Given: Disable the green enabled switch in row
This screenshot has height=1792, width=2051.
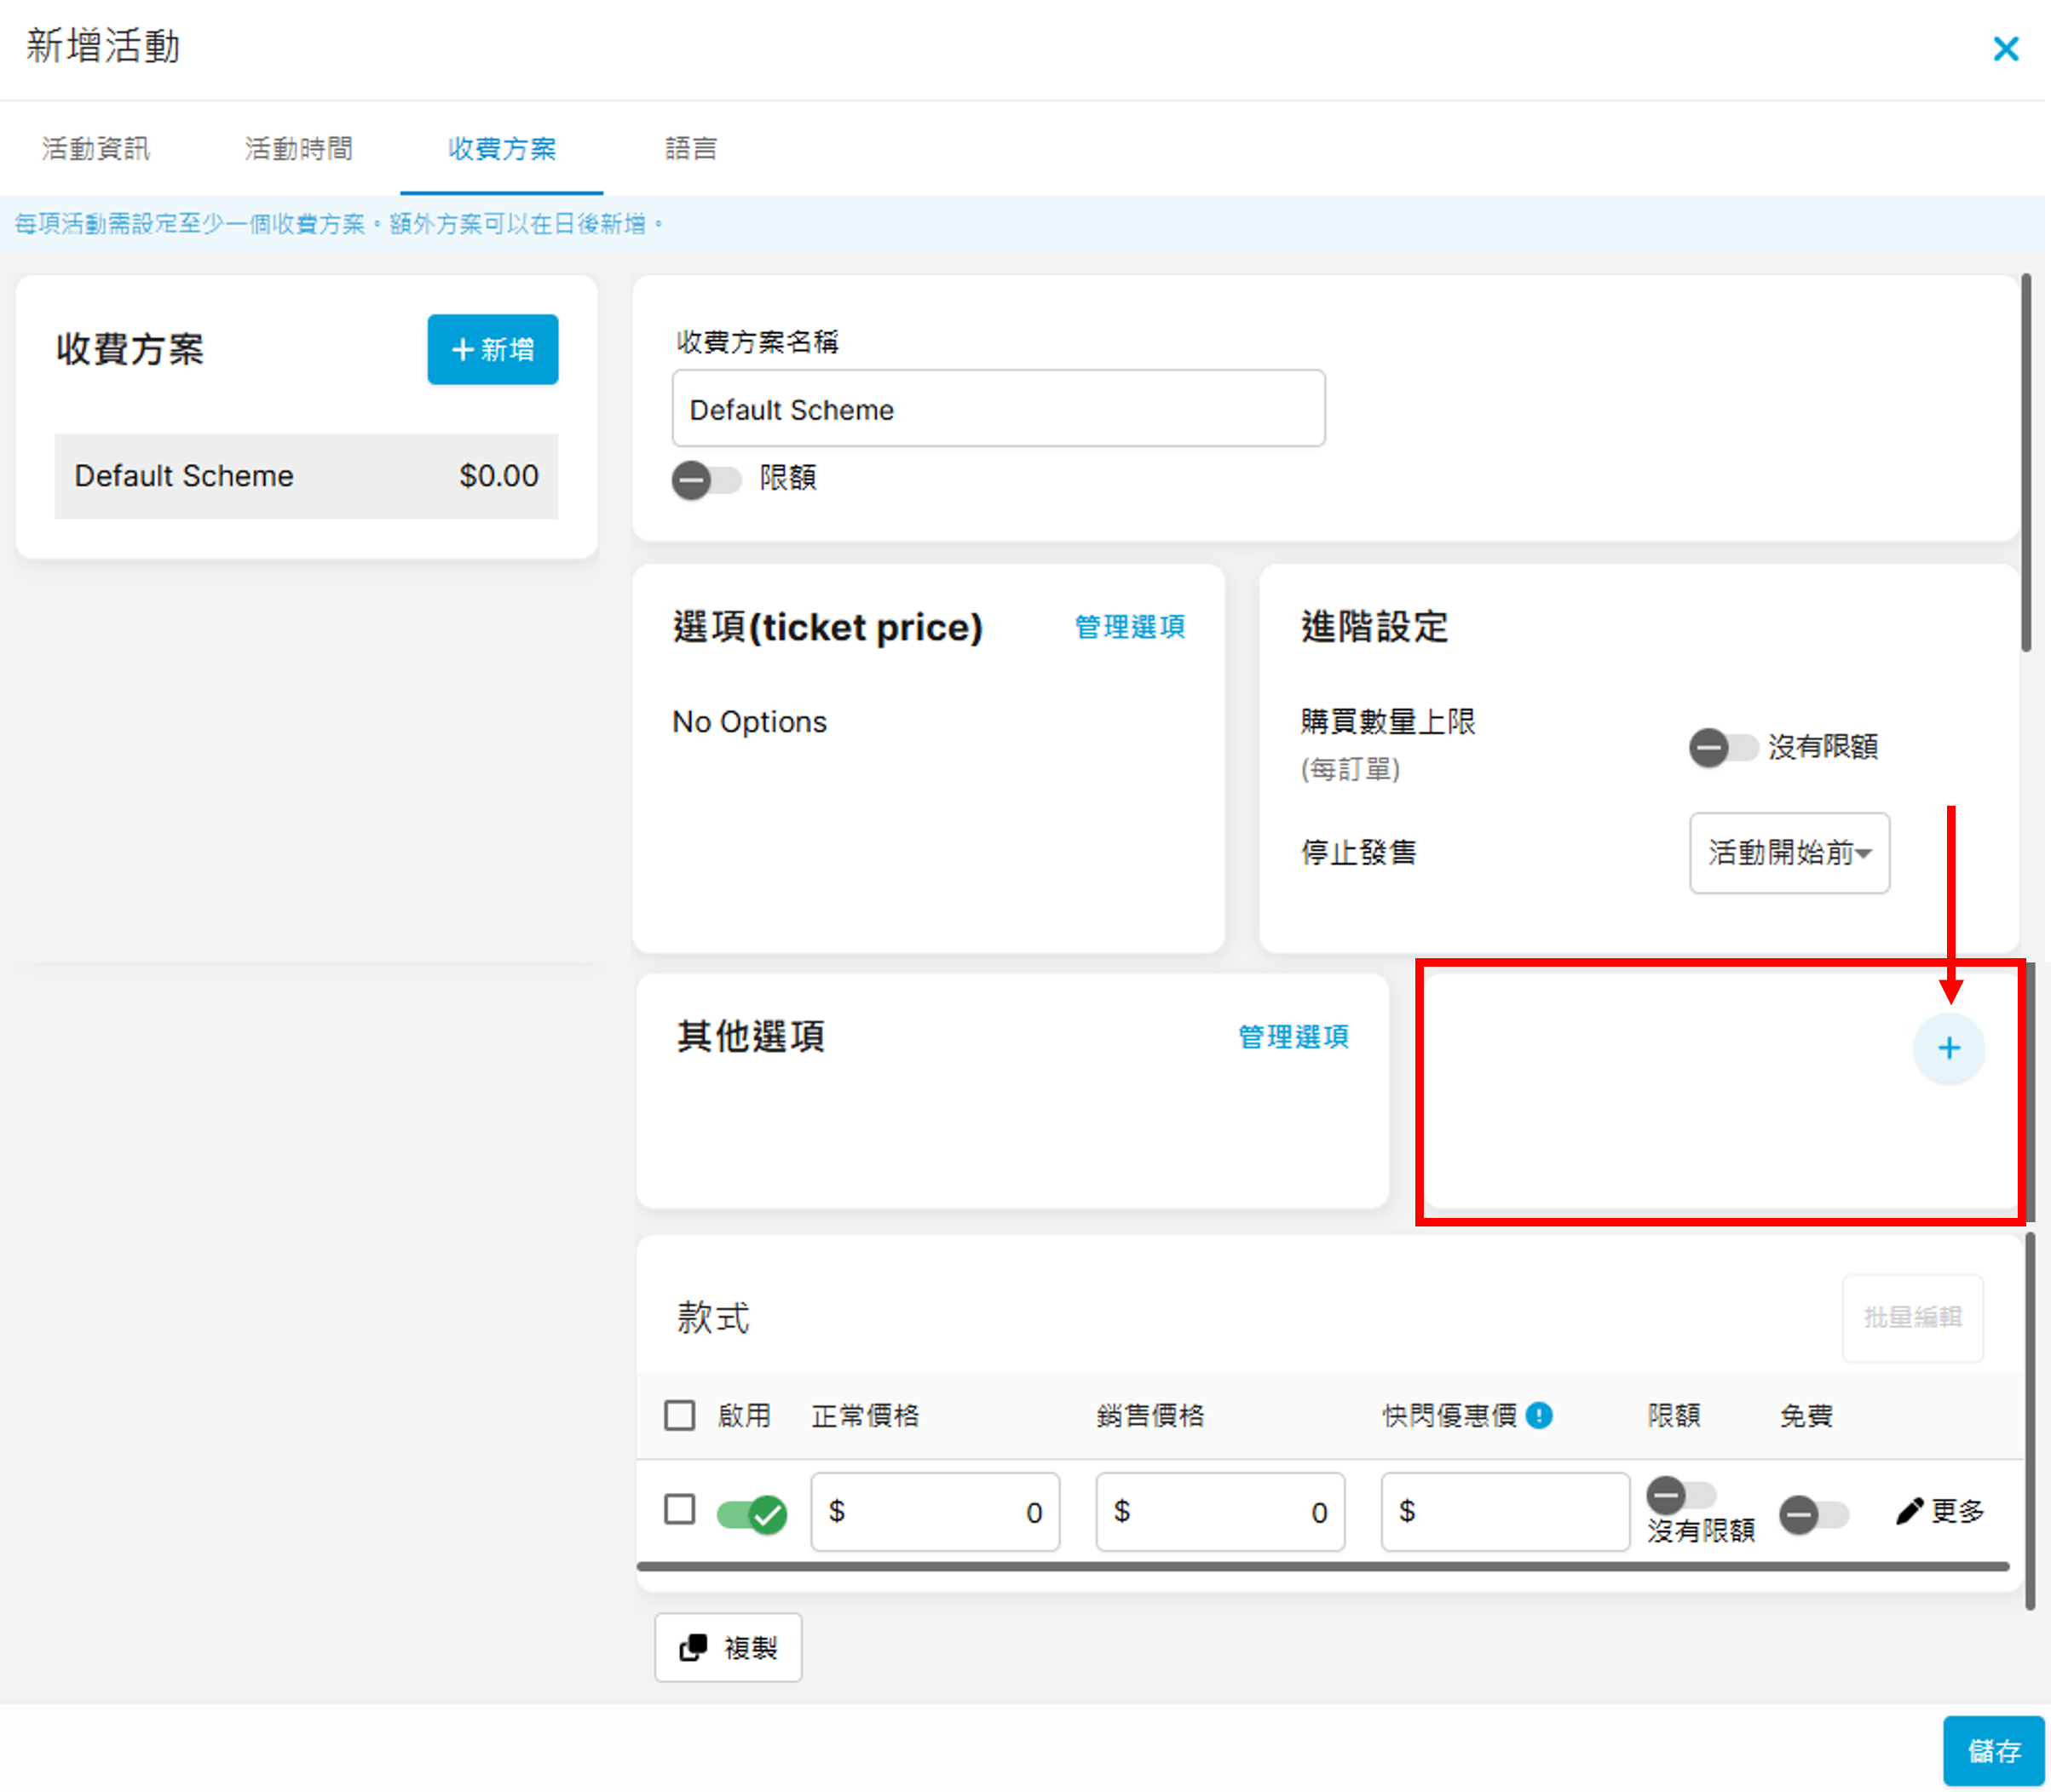Looking at the screenshot, I should [752, 1514].
